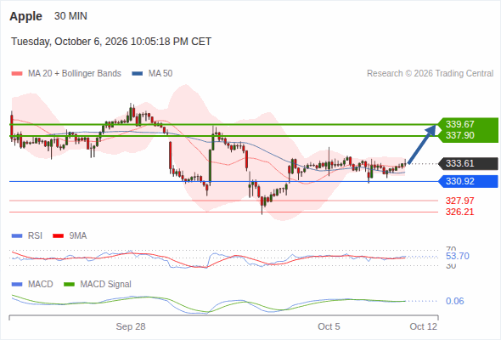The width and height of the screenshot is (501, 340).
Task: Click the MA 50 legend label
Action: pyautogui.click(x=160, y=74)
